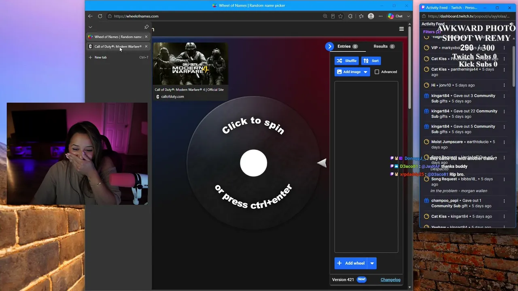
Task: Click the zoom magnifier icon in the address bar
Action: [325, 16]
